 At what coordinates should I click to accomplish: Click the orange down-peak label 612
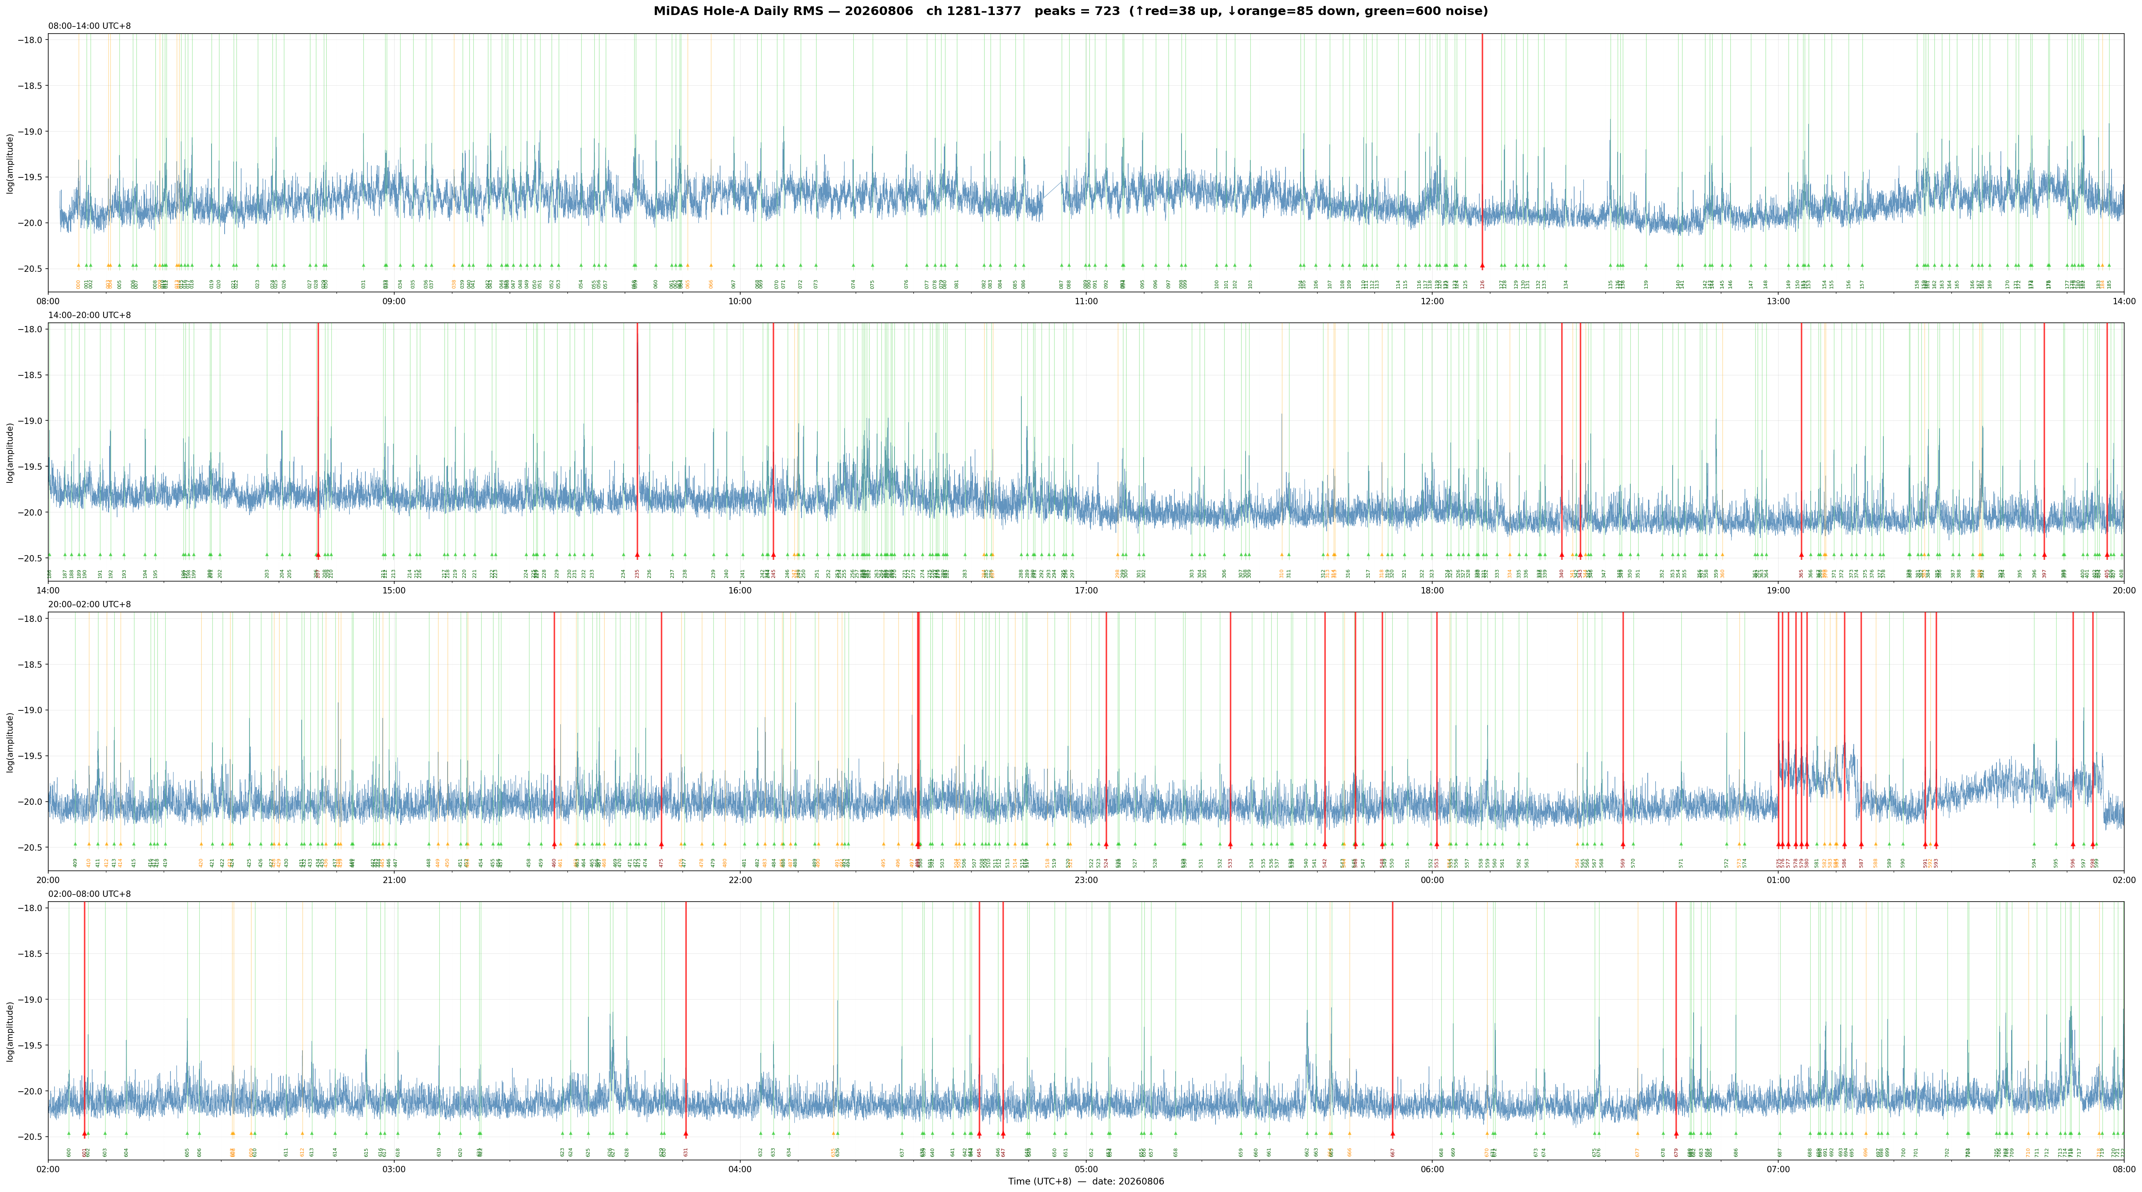click(x=302, y=1152)
